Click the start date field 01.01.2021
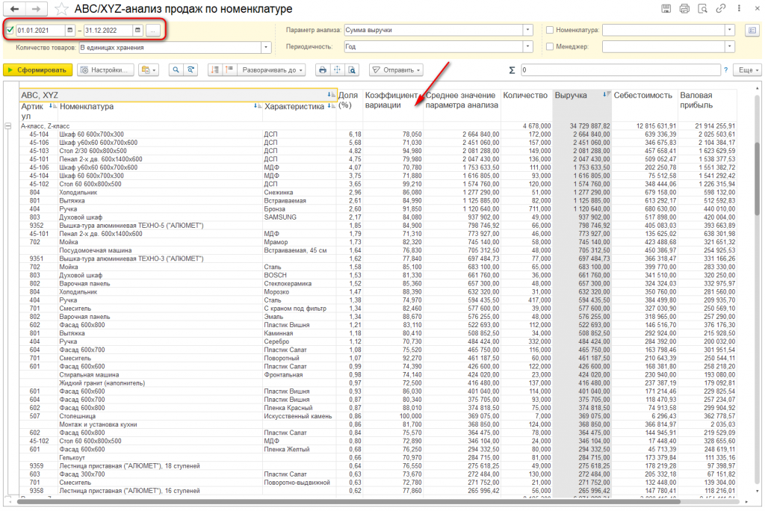The image size is (765, 511). click(40, 31)
